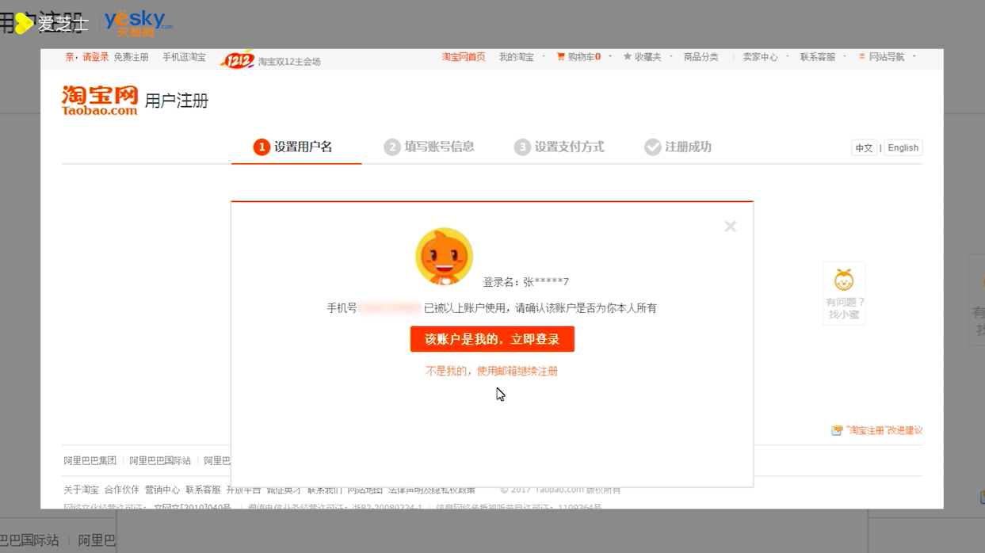Select step 1 设置用户名 tab

click(x=293, y=147)
